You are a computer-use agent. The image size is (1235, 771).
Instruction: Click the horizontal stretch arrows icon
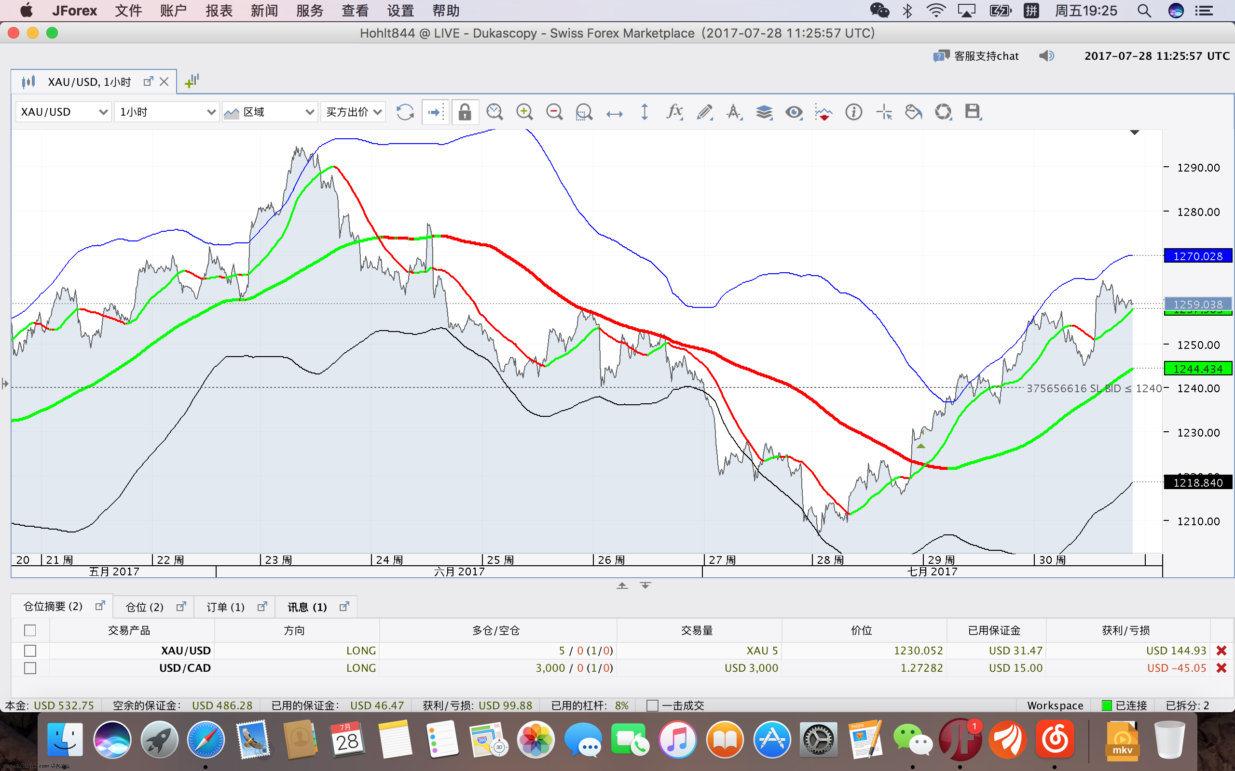[615, 113]
